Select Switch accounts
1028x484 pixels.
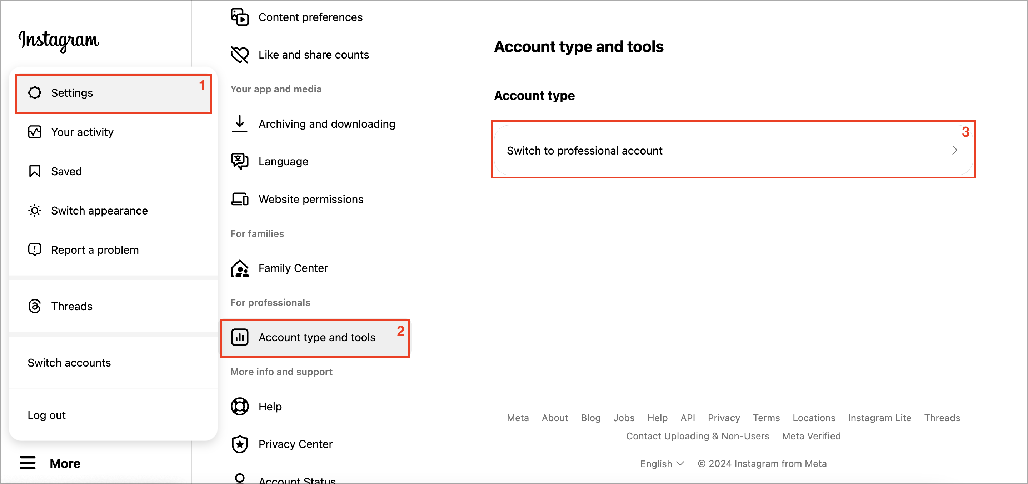point(113,363)
